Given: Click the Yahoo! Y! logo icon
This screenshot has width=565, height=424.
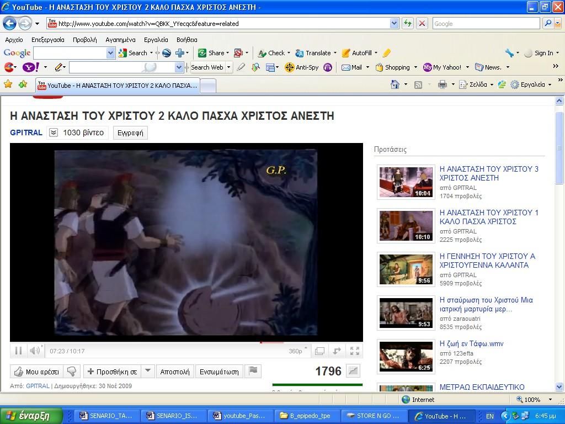Looking at the screenshot, I should [x=31, y=67].
